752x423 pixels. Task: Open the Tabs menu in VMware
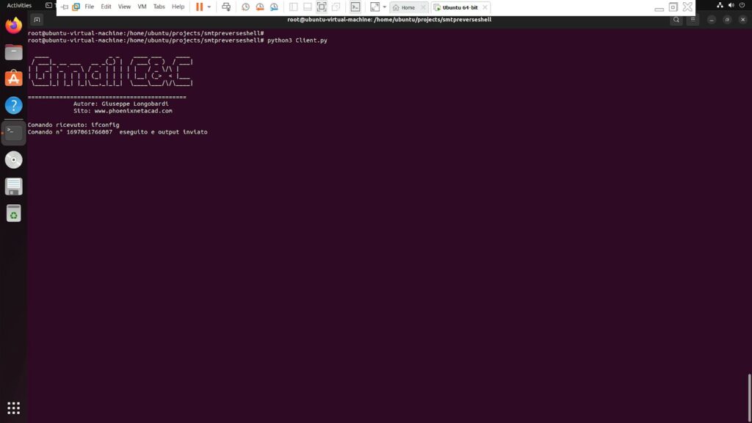click(x=159, y=7)
